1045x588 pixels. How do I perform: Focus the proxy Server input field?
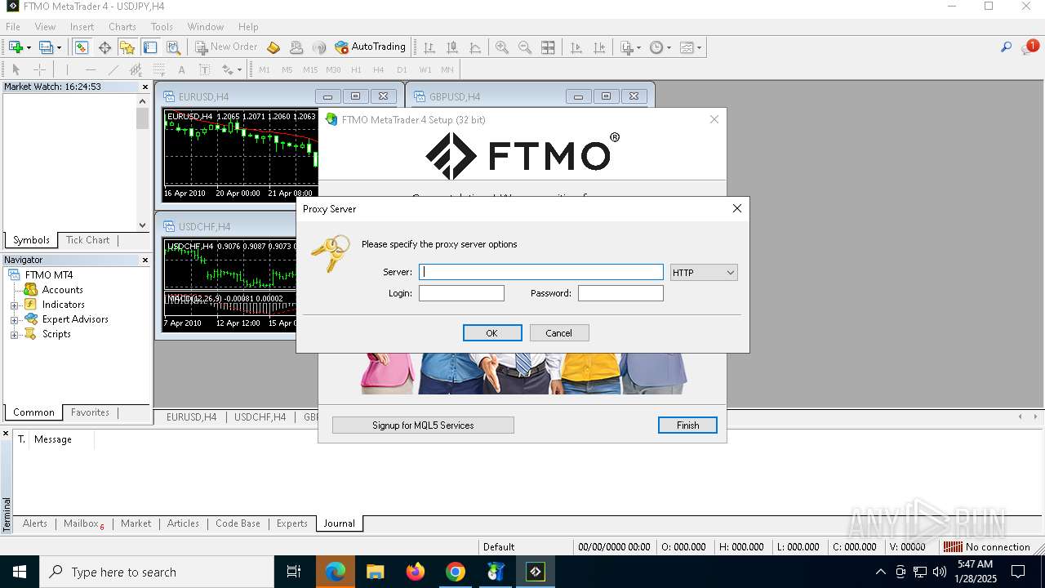coord(540,273)
